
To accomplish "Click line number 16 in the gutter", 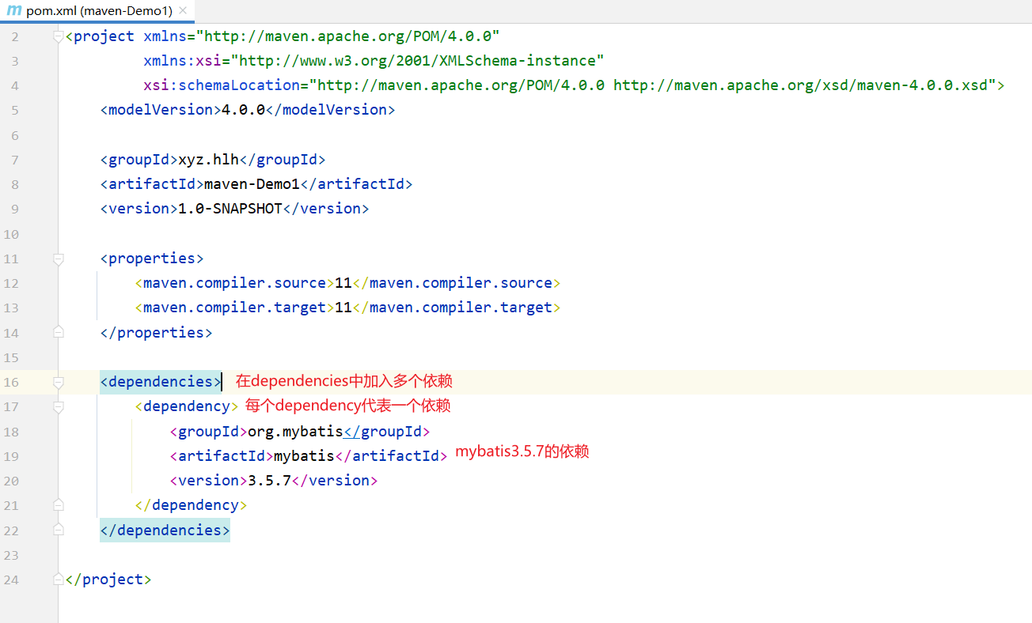I will click(x=11, y=382).
